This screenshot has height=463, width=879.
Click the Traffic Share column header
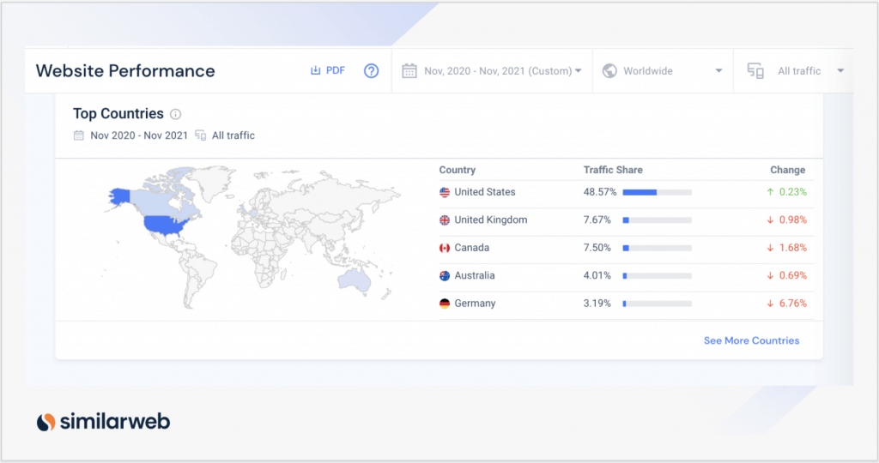[613, 170]
